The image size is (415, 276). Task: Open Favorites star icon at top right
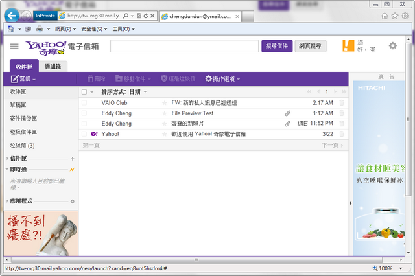coord(395,16)
